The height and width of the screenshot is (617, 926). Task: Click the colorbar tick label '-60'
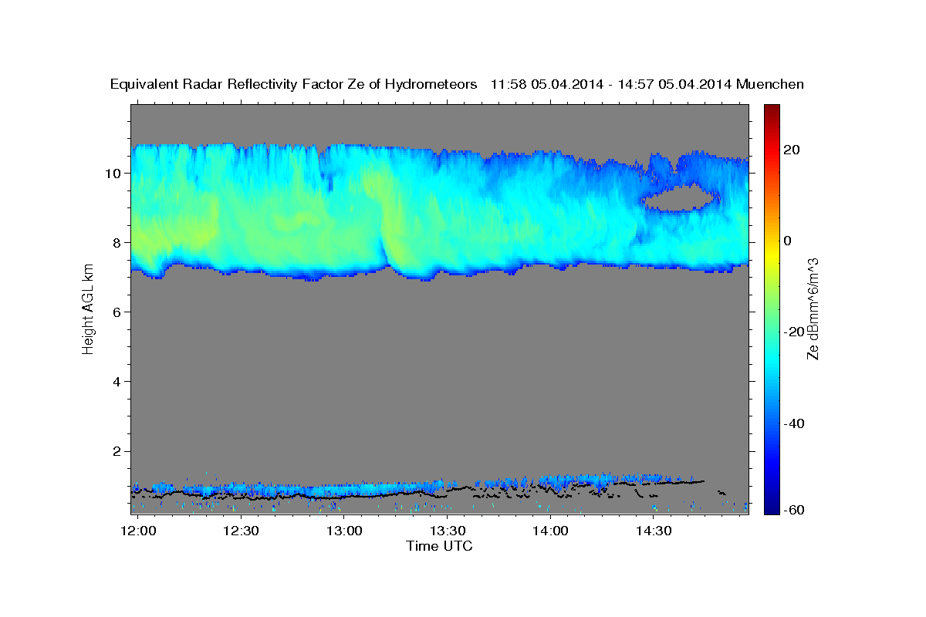pyautogui.click(x=794, y=510)
